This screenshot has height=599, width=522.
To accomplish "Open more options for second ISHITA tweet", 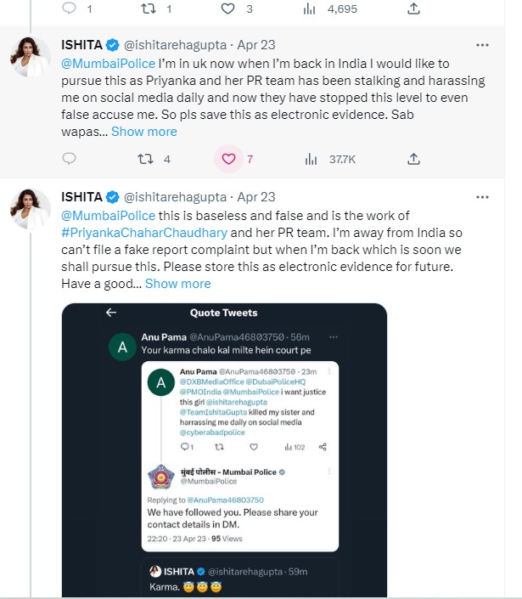I will (x=482, y=196).
